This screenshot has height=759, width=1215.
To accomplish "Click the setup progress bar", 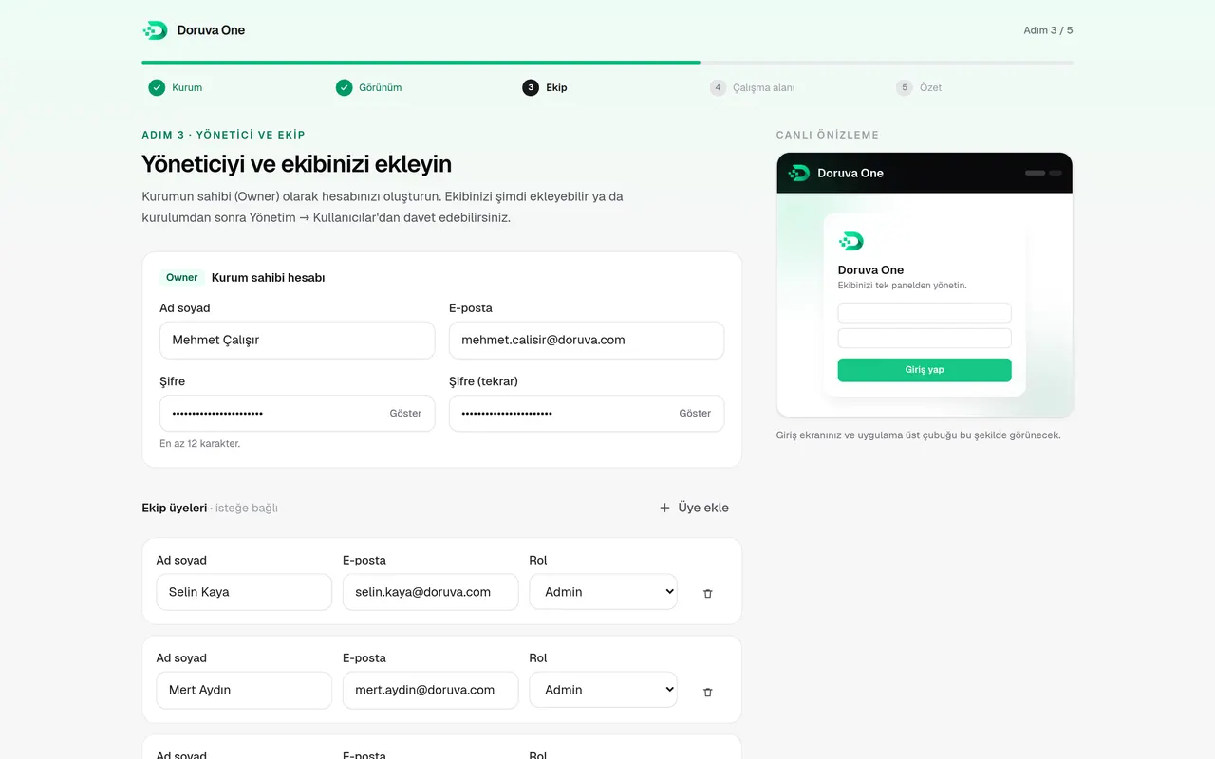I will [607, 63].
